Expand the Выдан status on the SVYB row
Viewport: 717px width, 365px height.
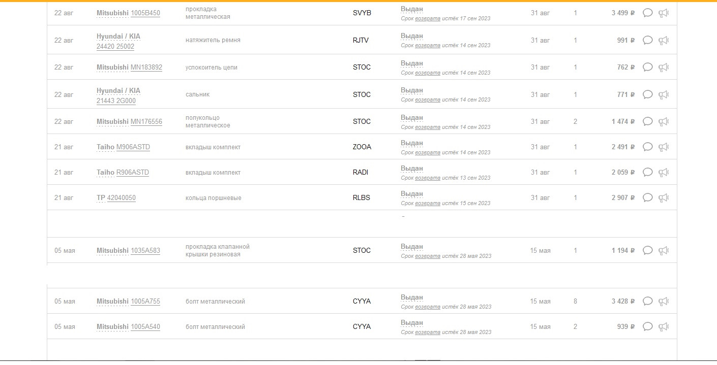tap(412, 9)
